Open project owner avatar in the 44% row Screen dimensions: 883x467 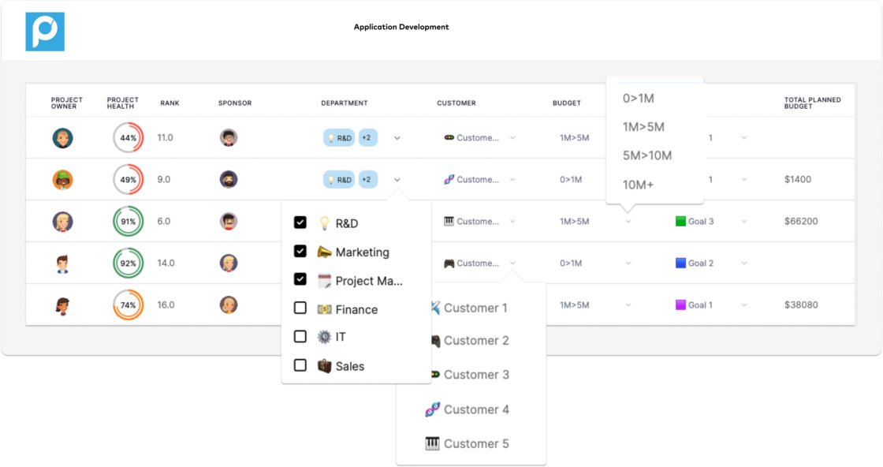click(62, 138)
